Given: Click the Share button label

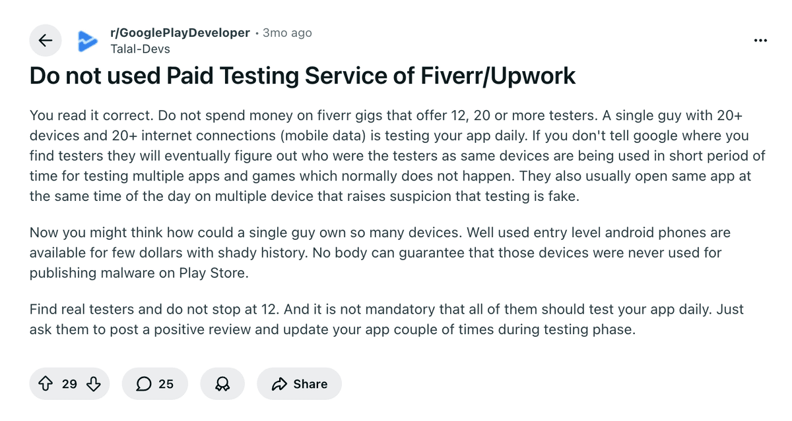Looking at the screenshot, I should (310, 383).
